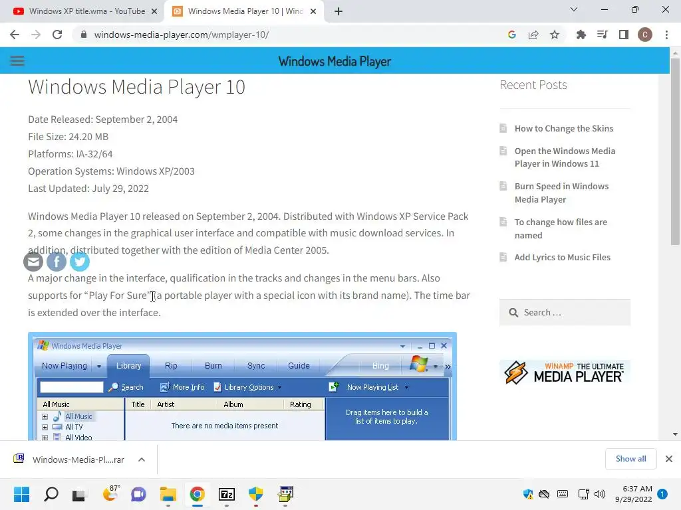Screen dimensions: 681x510
Task: Close the YouTube tab
Action: 154,11
